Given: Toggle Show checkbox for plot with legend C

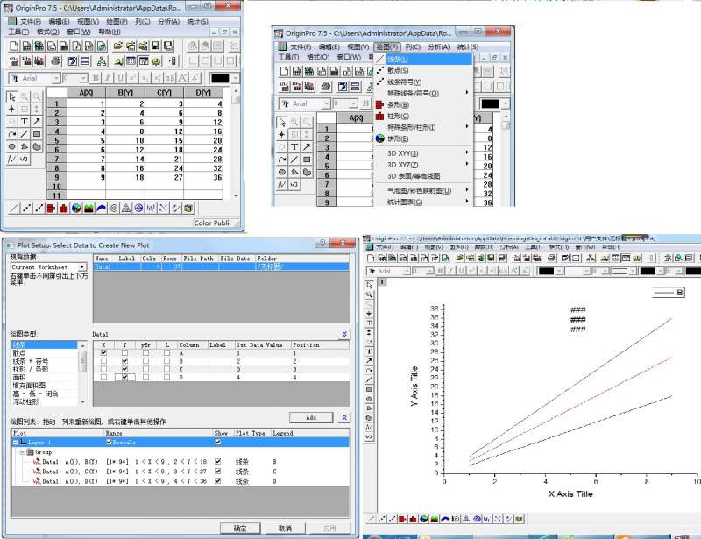Looking at the screenshot, I should 217,471.
